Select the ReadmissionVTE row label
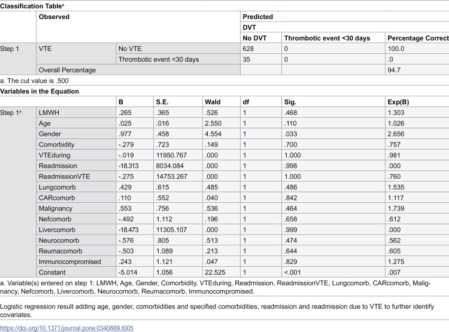This screenshot has height=332, width=449. (x=65, y=176)
